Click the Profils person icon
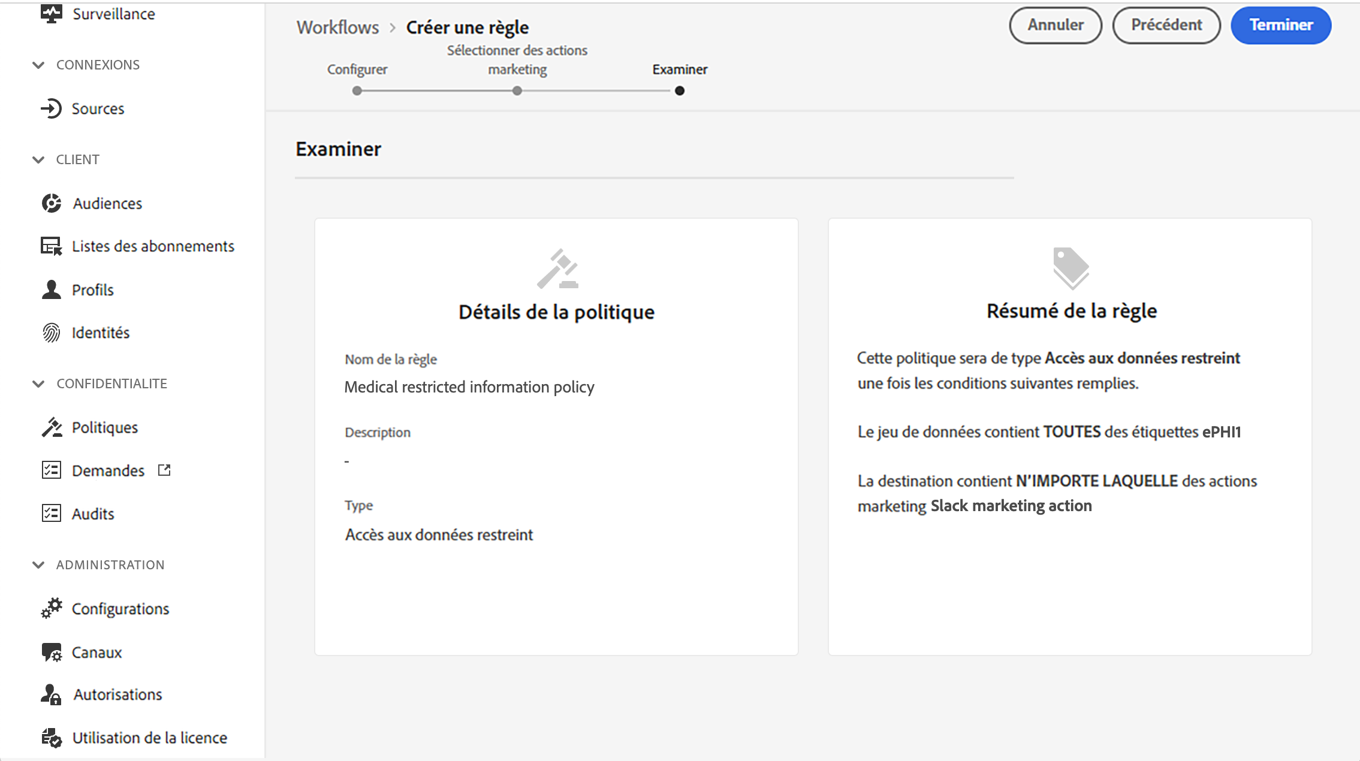1360x761 pixels. (51, 289)
